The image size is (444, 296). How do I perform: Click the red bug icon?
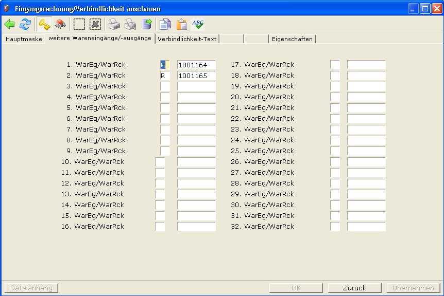click(60, 24)
